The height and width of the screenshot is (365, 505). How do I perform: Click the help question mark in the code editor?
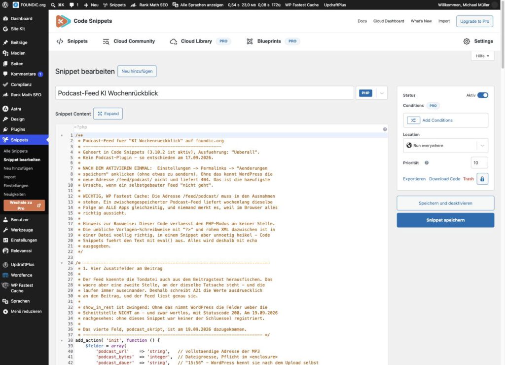click(x=385, y=129)
